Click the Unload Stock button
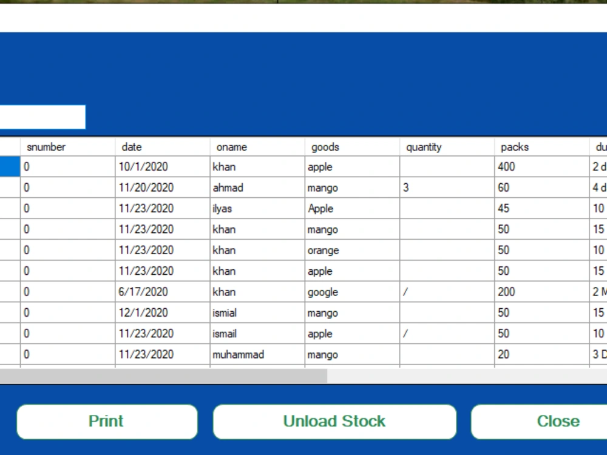Screen dimensions: 607x455 (334, 421)
